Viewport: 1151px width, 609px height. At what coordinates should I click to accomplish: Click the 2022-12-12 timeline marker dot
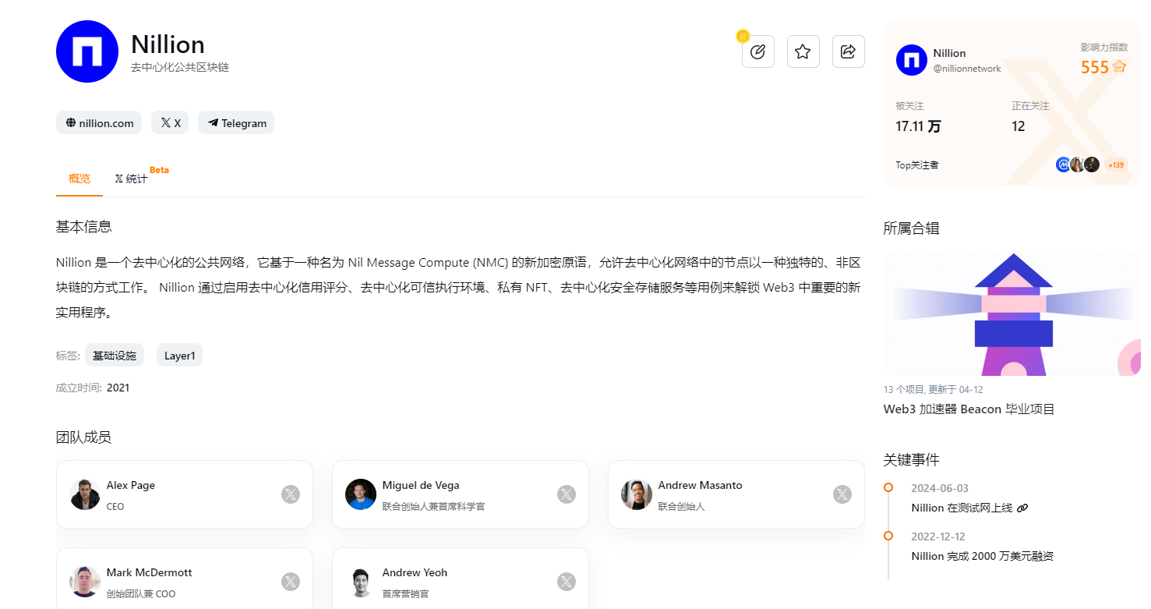tap(888, 536)
